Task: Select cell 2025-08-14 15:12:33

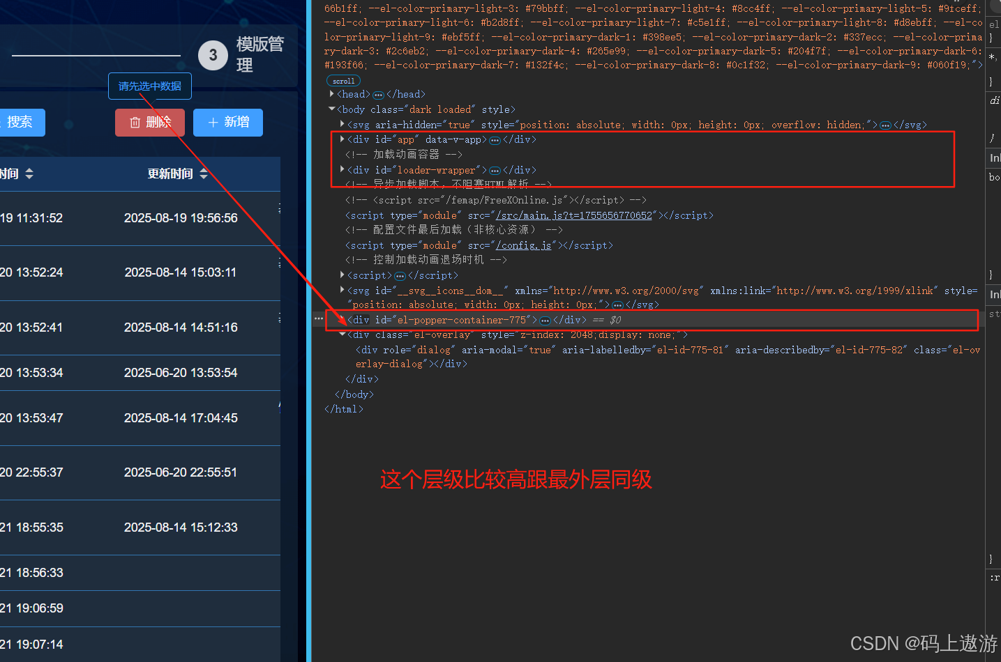Action: (181, 528)
